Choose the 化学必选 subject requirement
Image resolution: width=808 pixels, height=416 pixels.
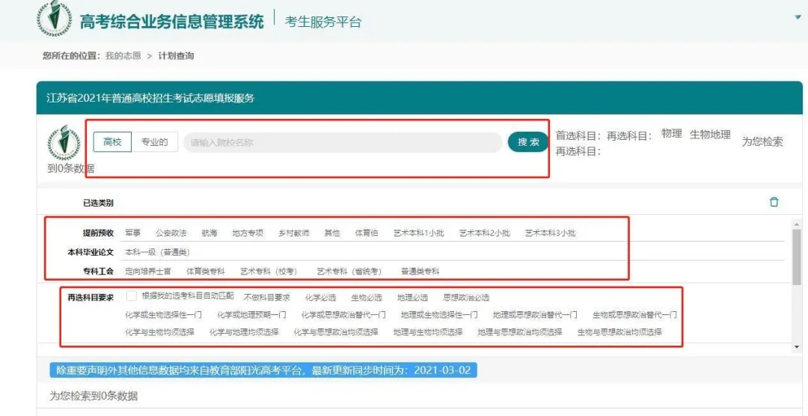(x=320, y=297)
